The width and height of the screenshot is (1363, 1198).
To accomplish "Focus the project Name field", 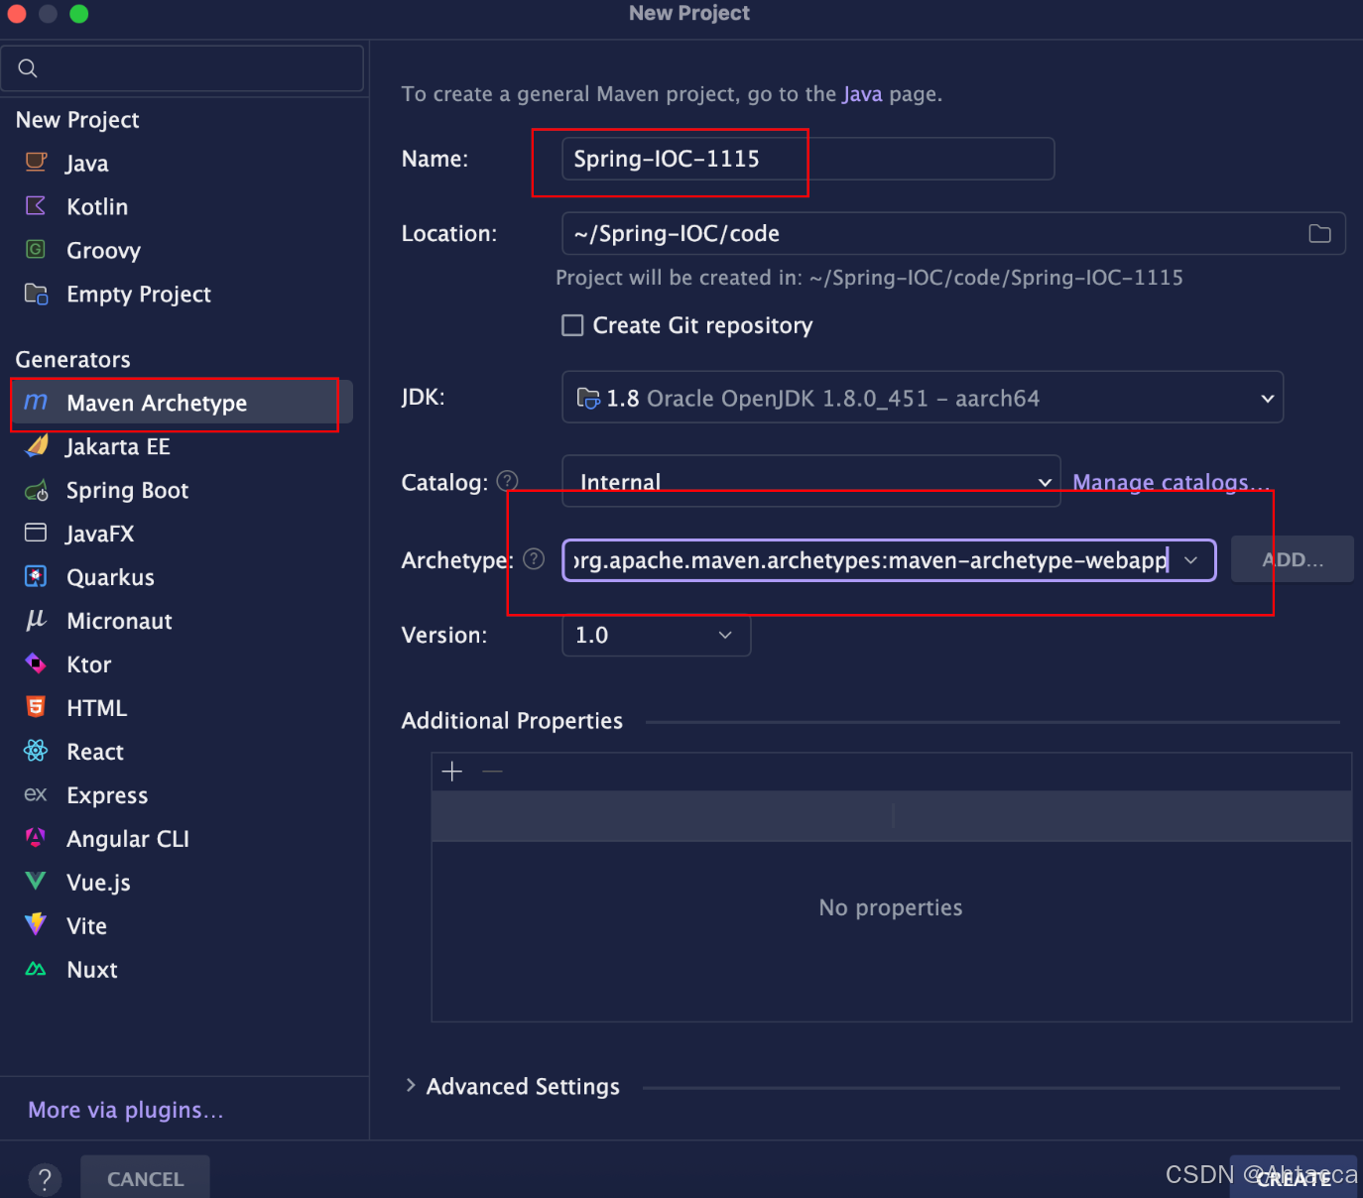I will (x=808, y=159).
